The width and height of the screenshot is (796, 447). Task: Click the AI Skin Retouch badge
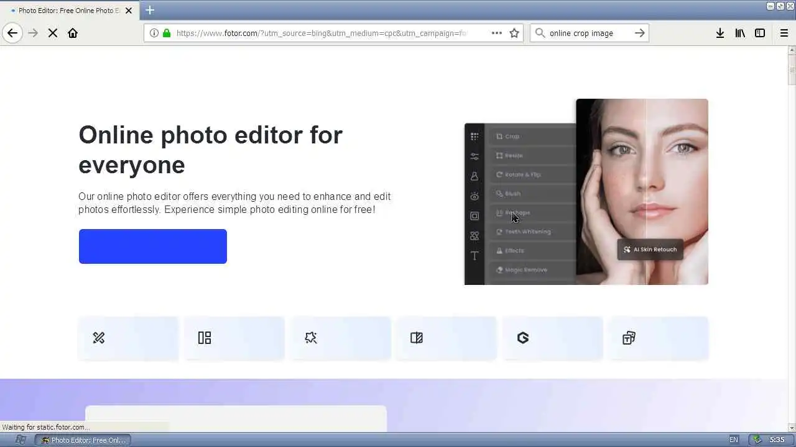(x=650, y=250)
